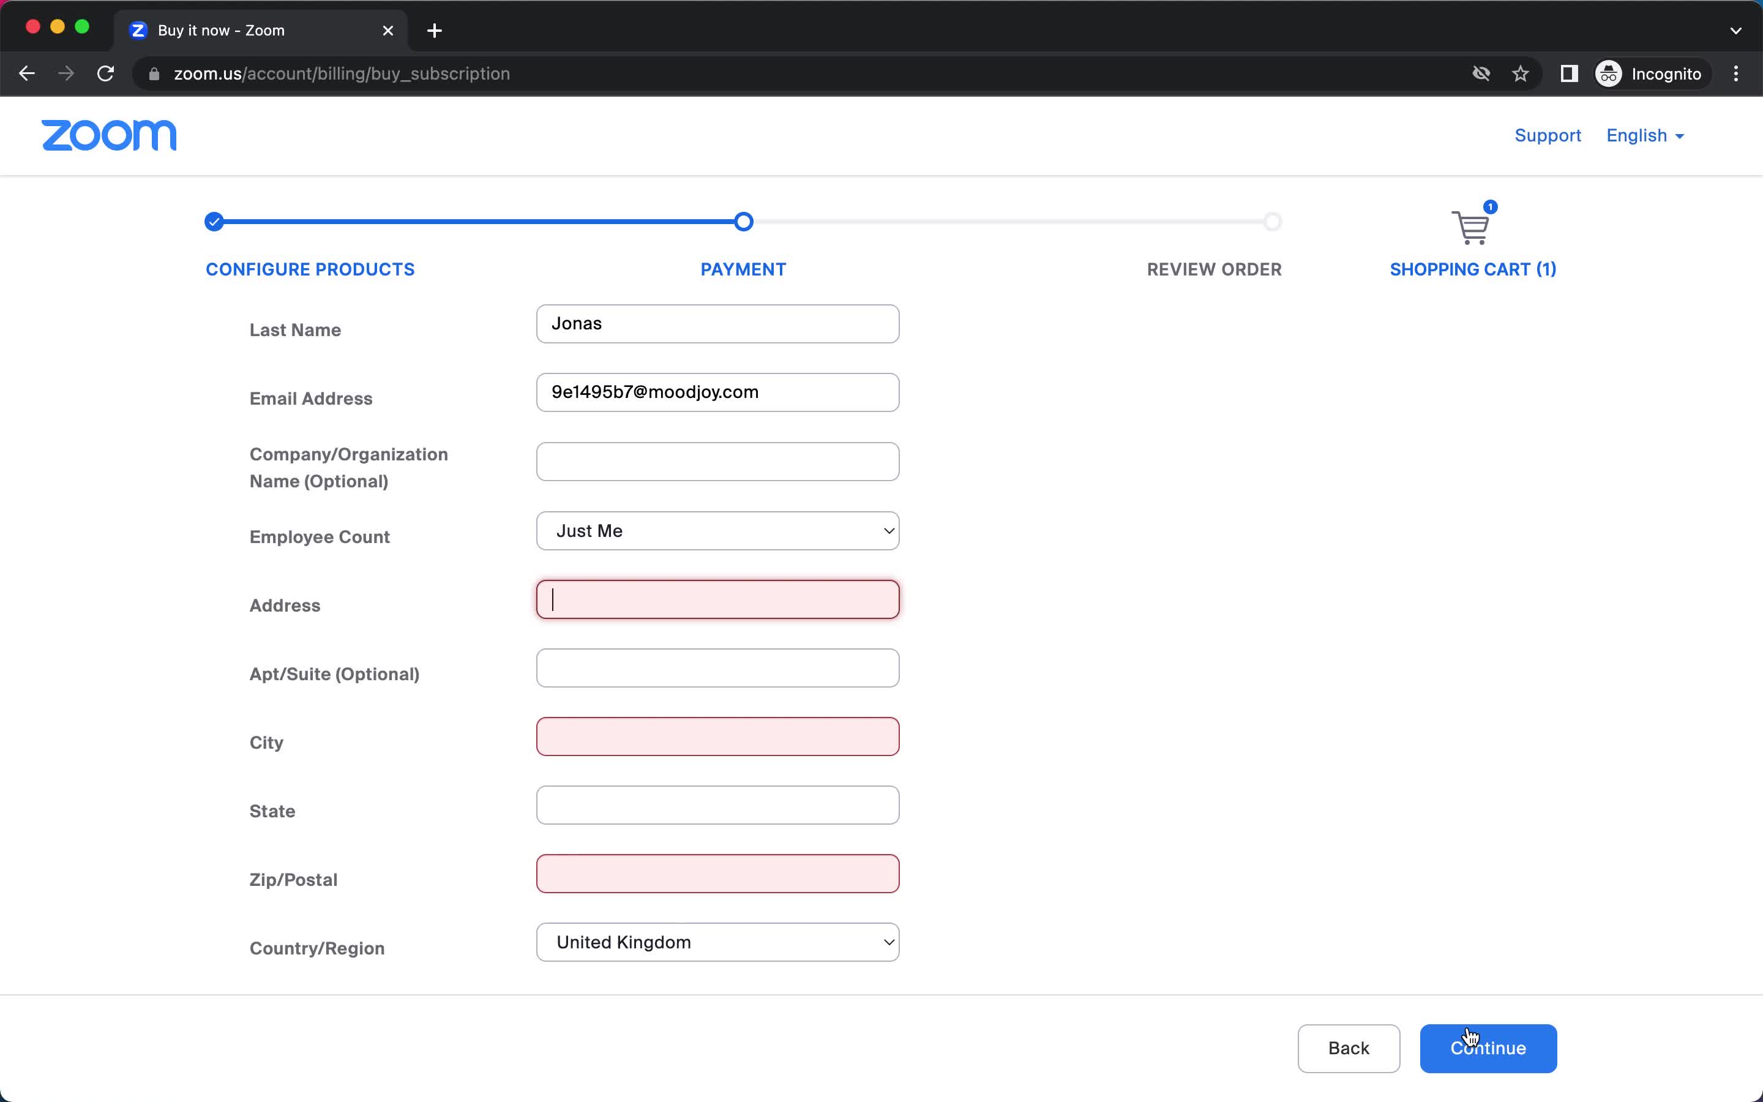Click the English language selector
Image resolution: width=1763 pixels, height=1102 pixels.
1646,136
